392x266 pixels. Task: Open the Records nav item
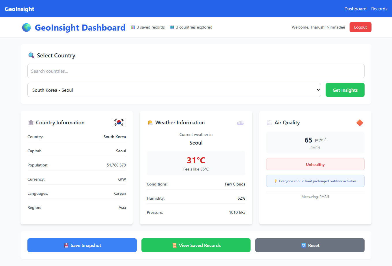[x=379, y=9]
